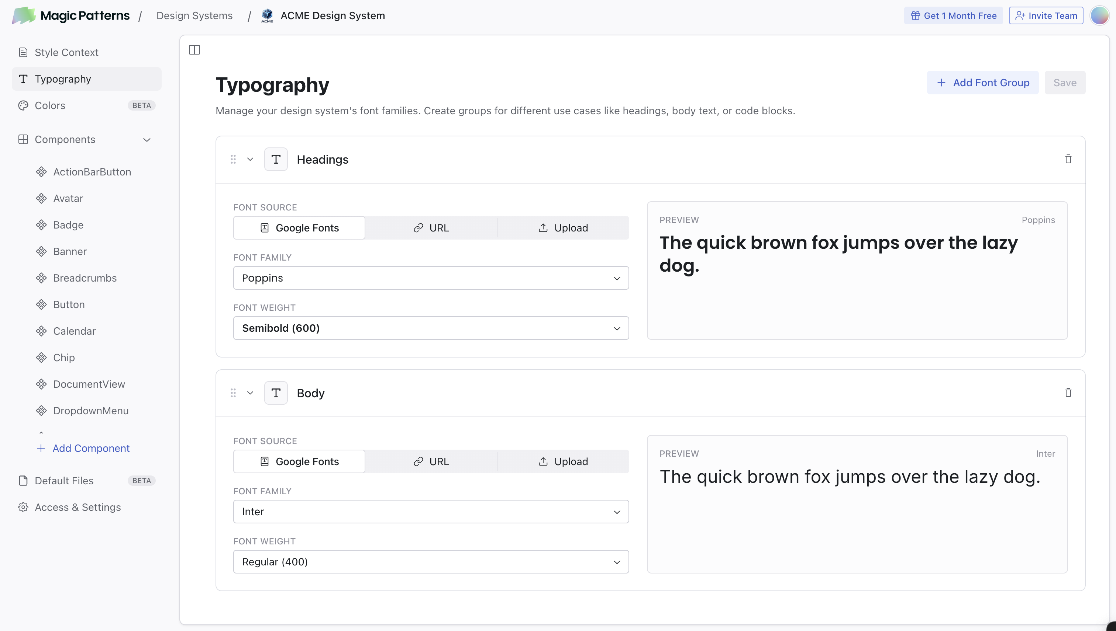Click the Headings T type icon
The height and width of the screenshot is (631, 1116).
(276, 159)
